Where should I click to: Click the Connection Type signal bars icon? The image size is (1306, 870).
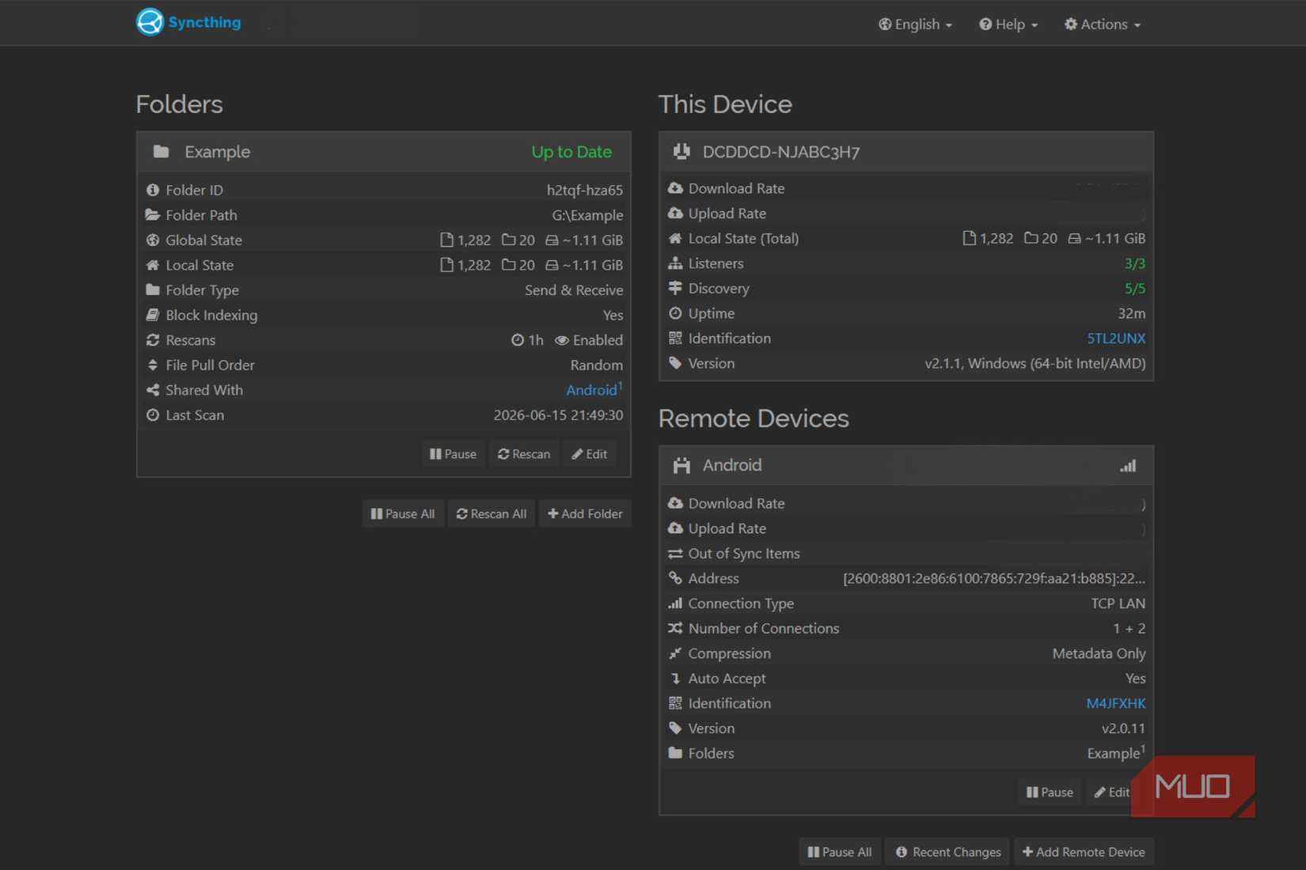click(x=675, y=603)
